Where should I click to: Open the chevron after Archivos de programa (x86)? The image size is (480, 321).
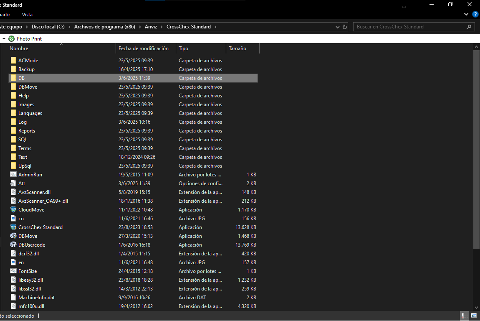pyautogui.click(x=140, y=27)
